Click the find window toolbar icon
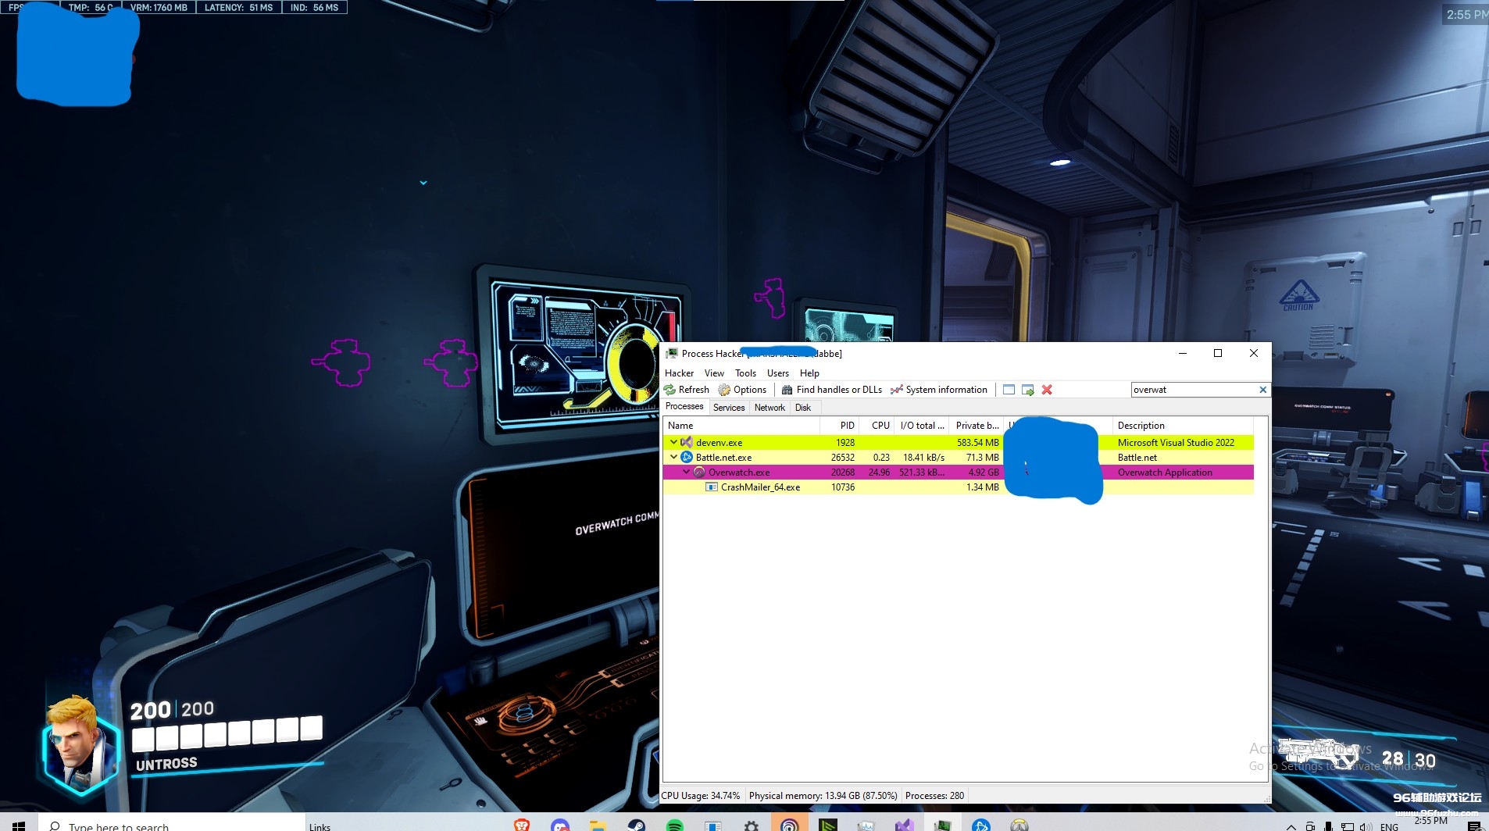Viewport: 1489px width, 831px height. pyautogui.click(x=1009, y=390)
